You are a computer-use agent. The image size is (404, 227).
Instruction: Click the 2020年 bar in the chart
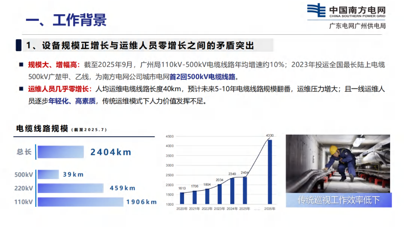click(x=182, y=198)
